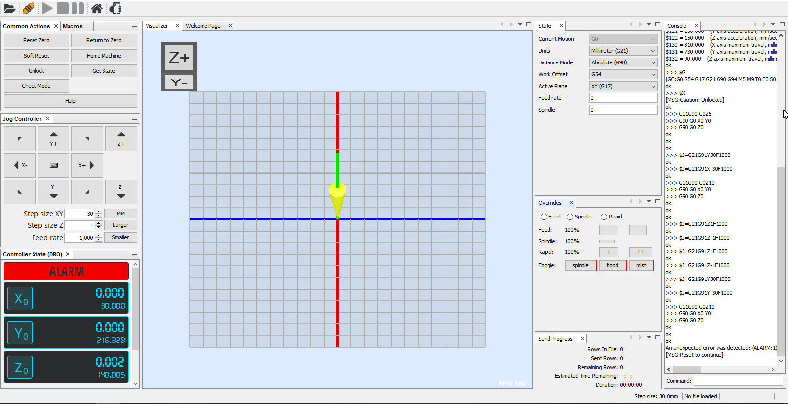788x404 pixels.
Task: Click the Z+ face of visualizer cube
Action: click(x=179, y=58)
